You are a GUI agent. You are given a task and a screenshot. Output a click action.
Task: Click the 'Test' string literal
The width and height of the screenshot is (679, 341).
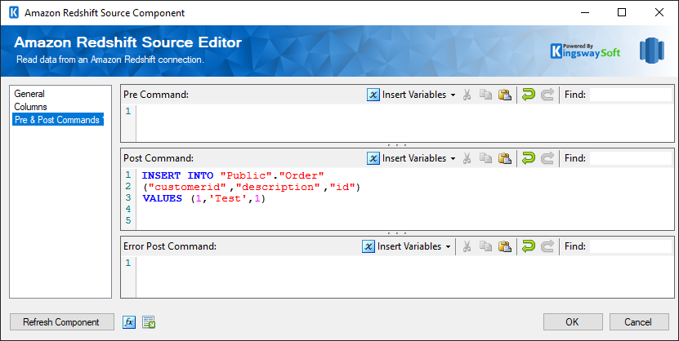[227, 199]
